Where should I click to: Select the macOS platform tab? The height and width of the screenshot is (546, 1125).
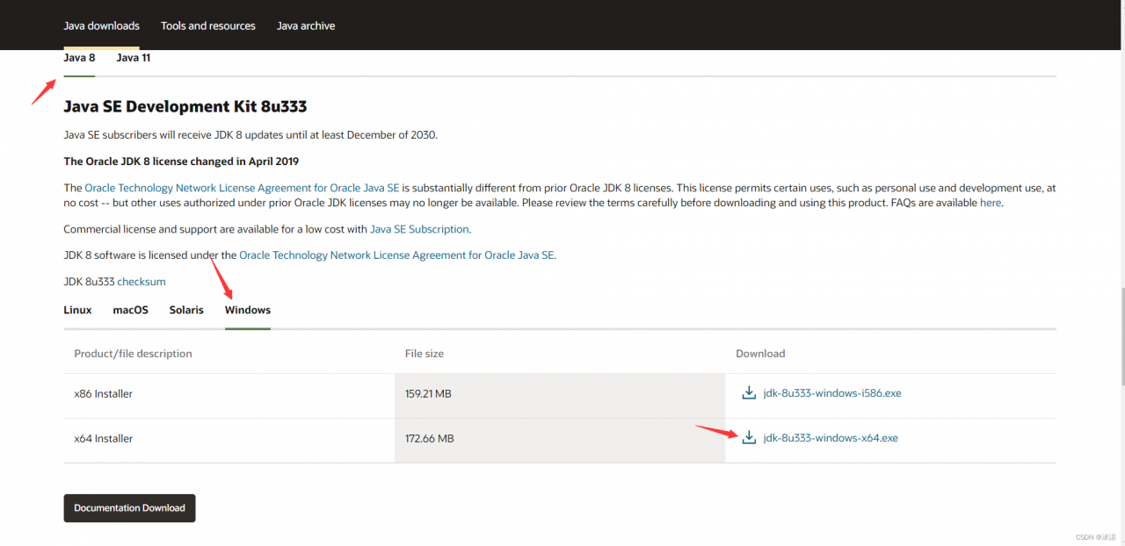coord(131,310)
